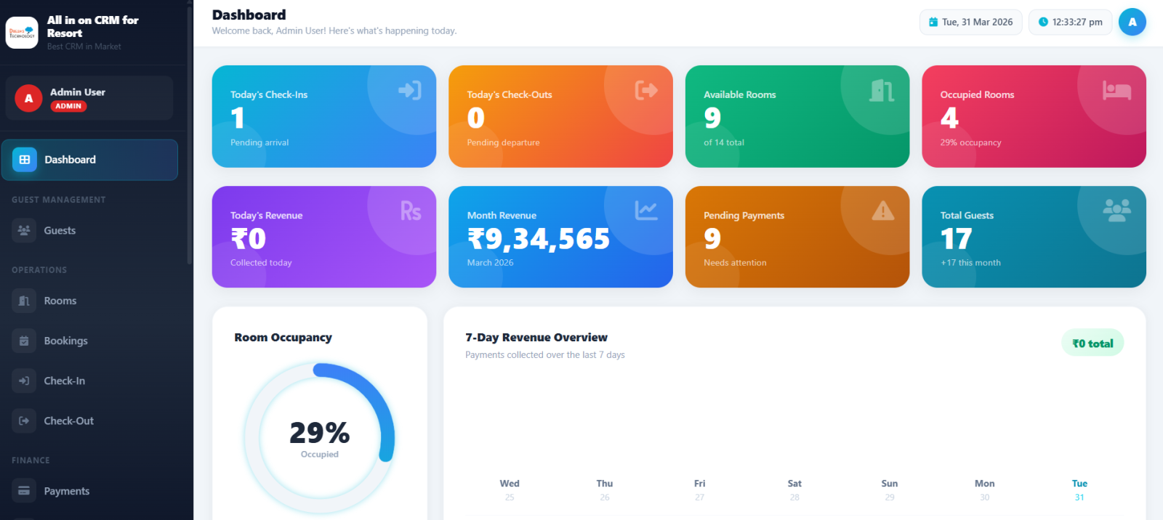Click the Check-In arrow icon in sidebar
Image resolution: width=1163 pixels, height=520 pixels.
tap(24, 381)
